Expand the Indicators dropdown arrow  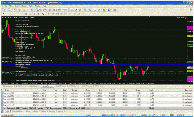pos(106,10)
